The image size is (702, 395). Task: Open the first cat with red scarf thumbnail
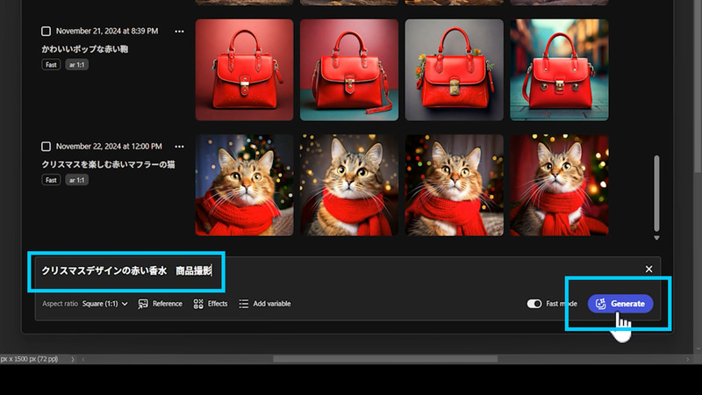pyautogui.click(x=245, y=185)
